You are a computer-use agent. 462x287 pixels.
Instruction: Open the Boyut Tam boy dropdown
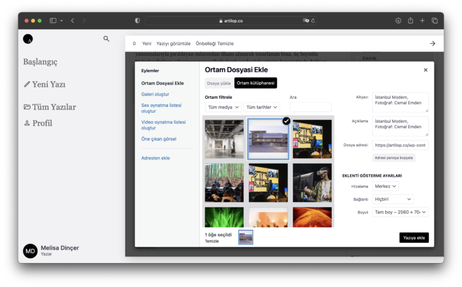tap(400, 212)
